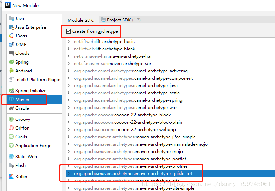Image resolution: width=275 pixels, height=191 pixels.
Task: Select cocoon-22-archetype-block-plain text
Action: 148,122
